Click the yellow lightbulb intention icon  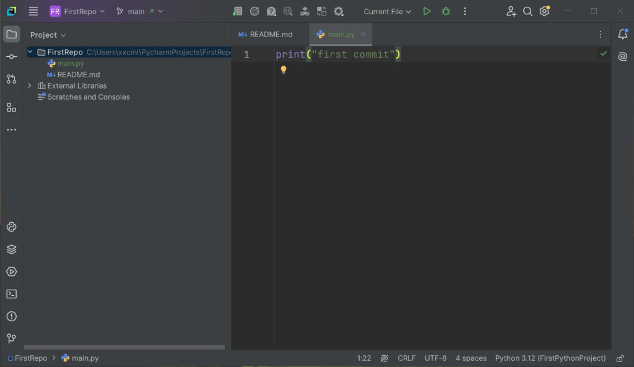(x=284, y=70)
